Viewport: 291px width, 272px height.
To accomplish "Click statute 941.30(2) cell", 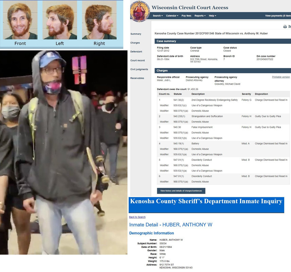I will [x=179, y=100].
